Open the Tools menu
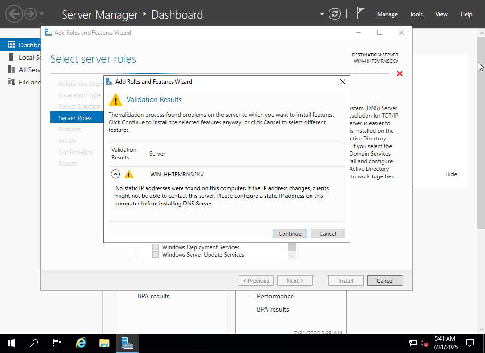 tap(416, 14)
